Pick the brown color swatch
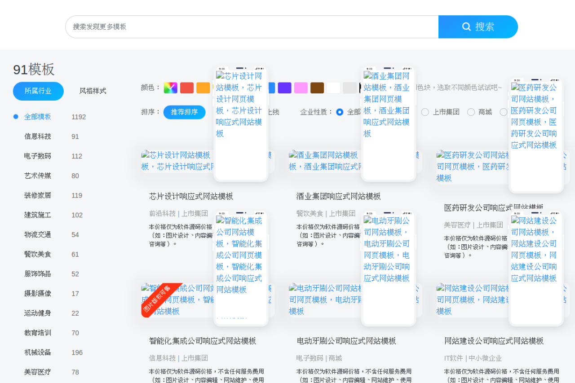 [317, 88]
